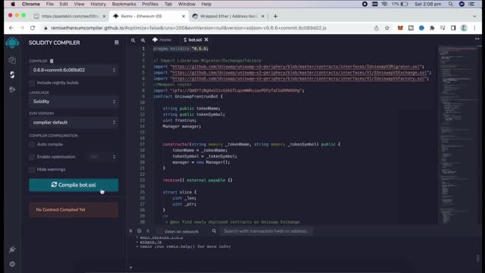Open Remix settings gear icon
This screenshot has height=273, width=485.
pos(12,264)
